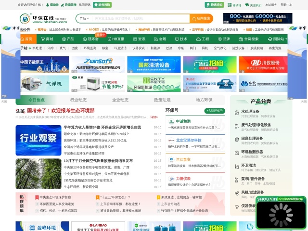Expand the 国际站 dropdown arrow
Screen dimensions: 308x231
pos(286,39)
